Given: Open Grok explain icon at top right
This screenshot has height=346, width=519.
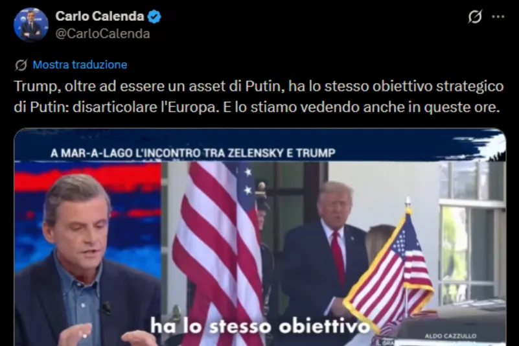Looking at the screenshot, I should pos(475,17).
